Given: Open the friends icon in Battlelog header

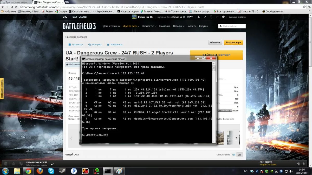Looking at the screenshot, I should [199, 17].
